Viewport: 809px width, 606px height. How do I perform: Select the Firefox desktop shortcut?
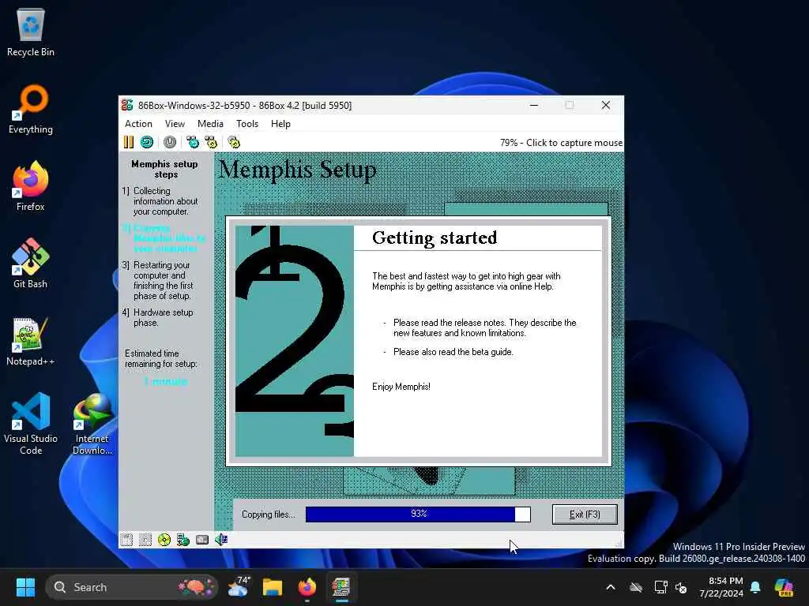click(x=31, y=186)
